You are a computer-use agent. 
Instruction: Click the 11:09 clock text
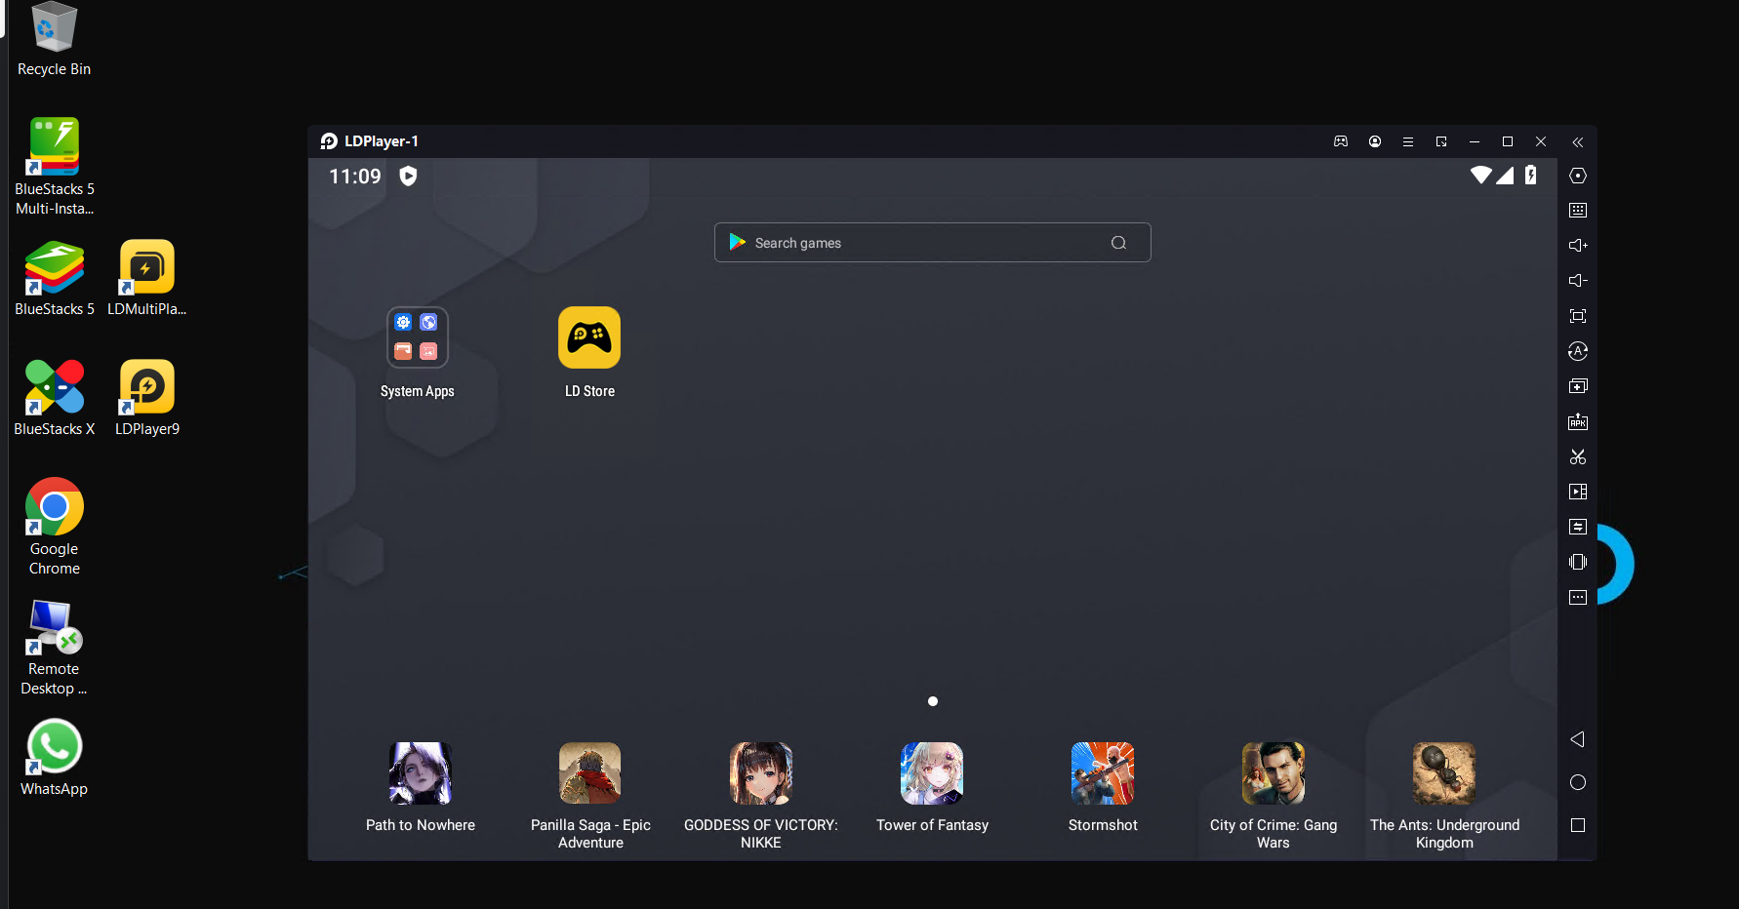355,177
